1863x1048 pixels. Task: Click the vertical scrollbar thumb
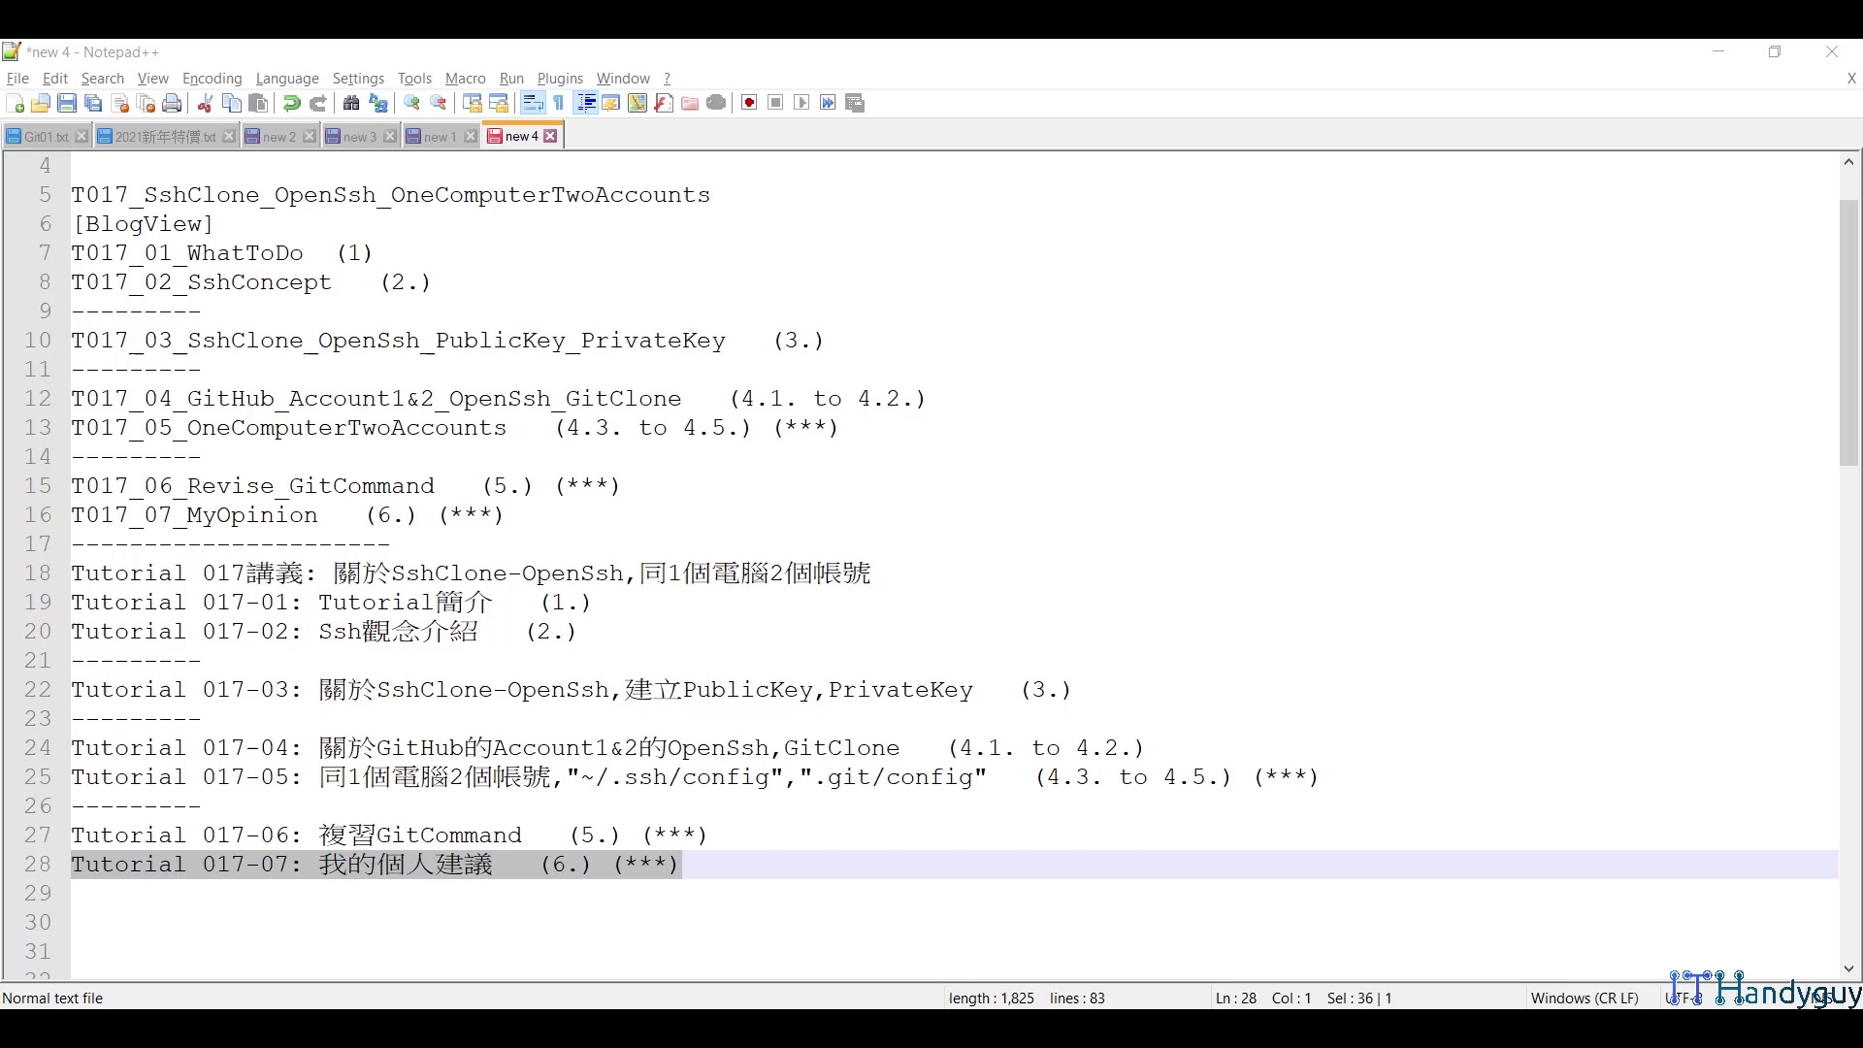click(1848, 330)
